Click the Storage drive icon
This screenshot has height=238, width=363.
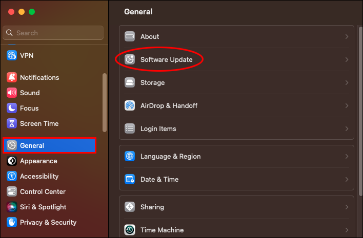[130, 82]
